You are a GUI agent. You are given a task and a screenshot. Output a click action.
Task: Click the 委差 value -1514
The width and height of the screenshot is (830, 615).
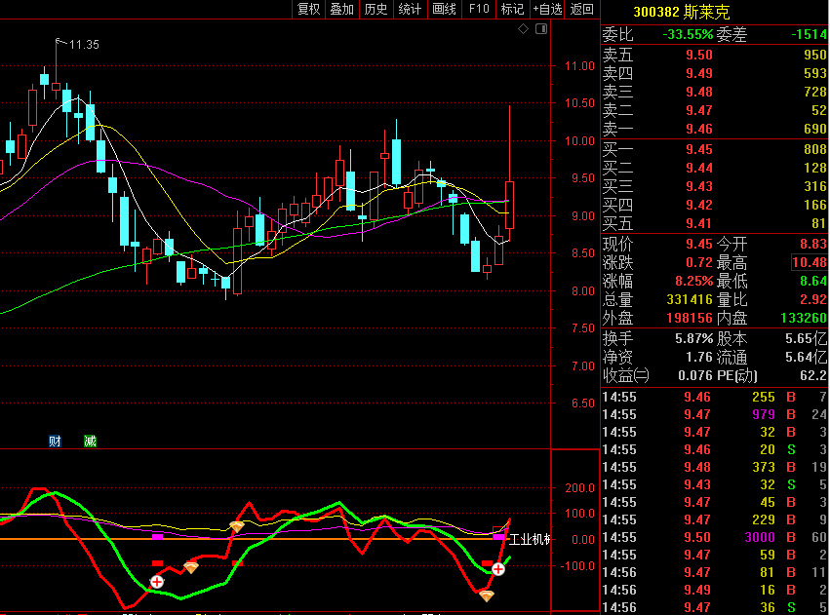(x=809, y=35)
